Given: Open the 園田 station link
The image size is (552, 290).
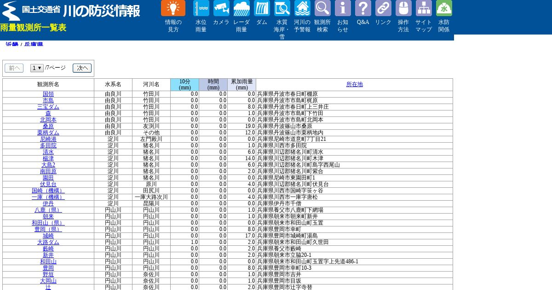Looking at the screenshot, I should [48, 178].
